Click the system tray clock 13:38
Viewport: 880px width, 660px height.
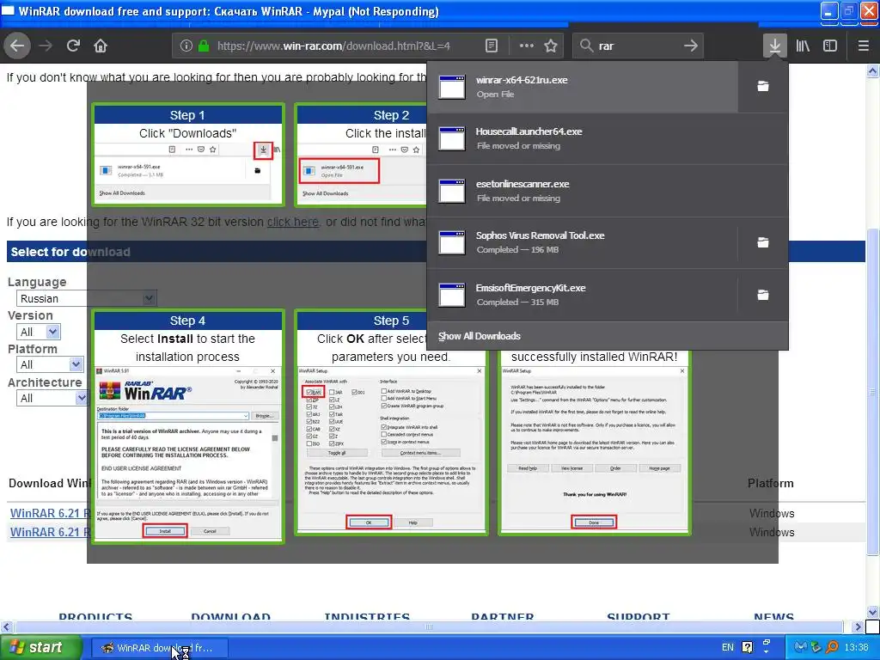tap(856, 648)
